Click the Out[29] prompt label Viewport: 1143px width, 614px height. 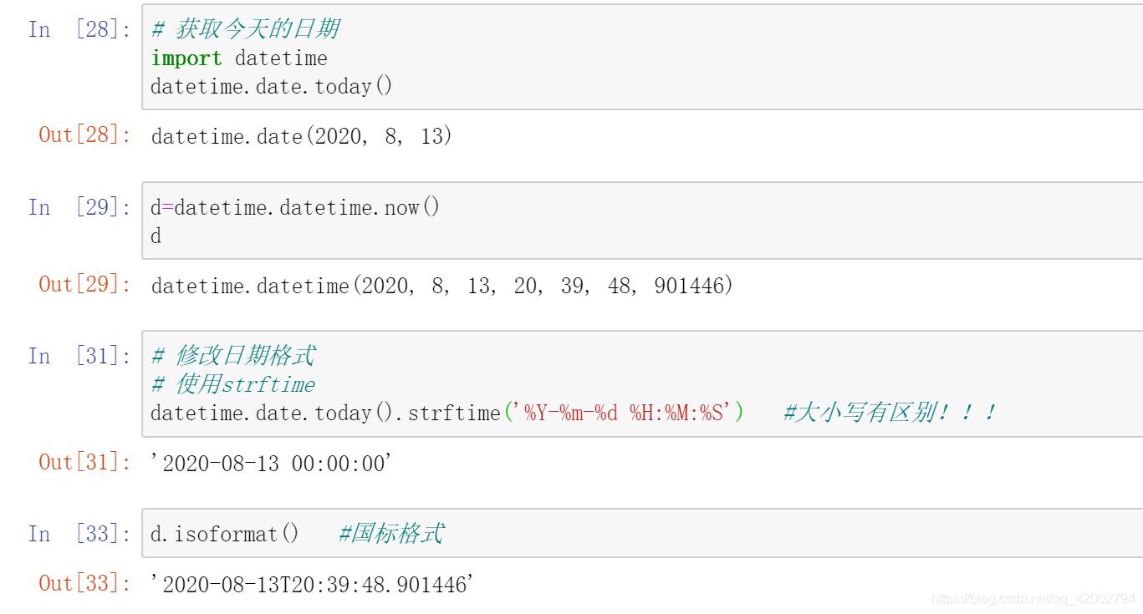(85, 284)
